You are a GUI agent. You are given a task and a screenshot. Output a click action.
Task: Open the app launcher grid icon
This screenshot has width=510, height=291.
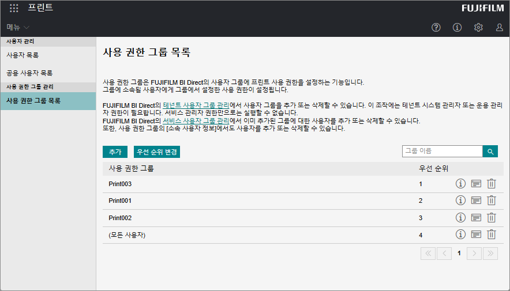[14, 8]
